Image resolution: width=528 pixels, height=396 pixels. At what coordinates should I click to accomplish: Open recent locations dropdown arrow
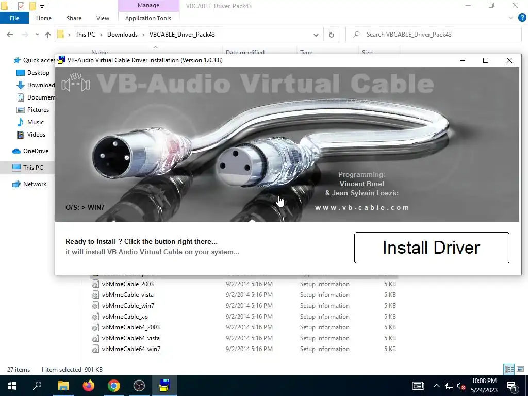point(37,35)
